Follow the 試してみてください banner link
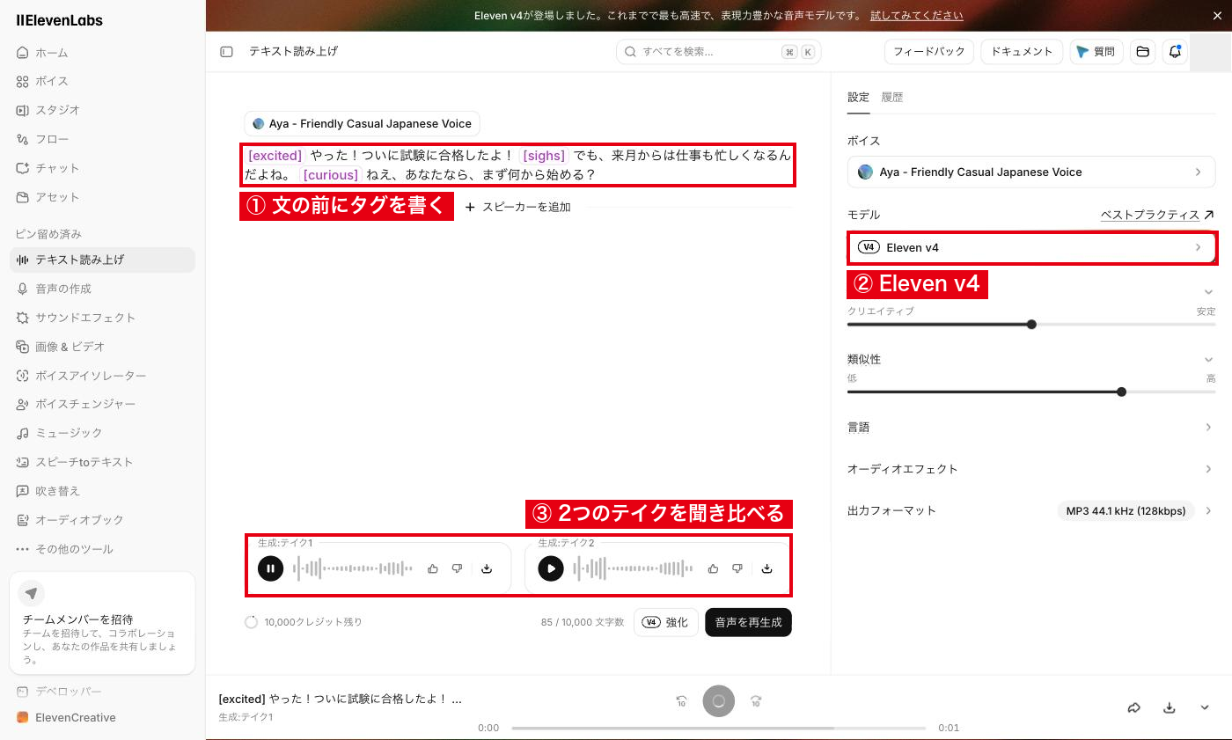The image size is (1232, 740). (x=916, y=16)
